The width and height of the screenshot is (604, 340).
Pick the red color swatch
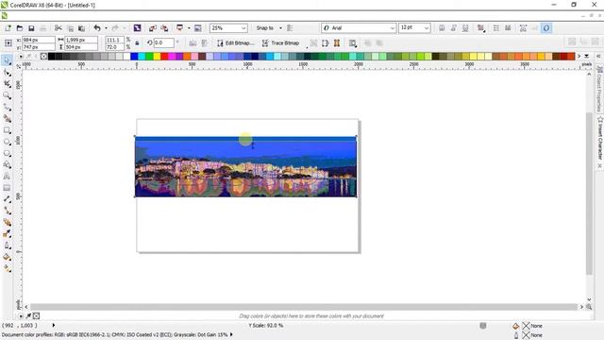click(x=164, y=57)
